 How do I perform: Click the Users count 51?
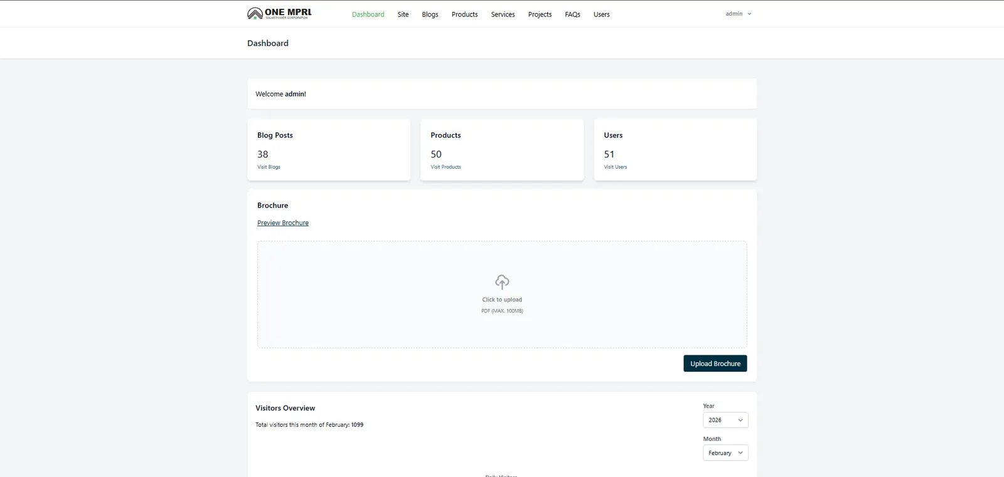pos(609,154)
